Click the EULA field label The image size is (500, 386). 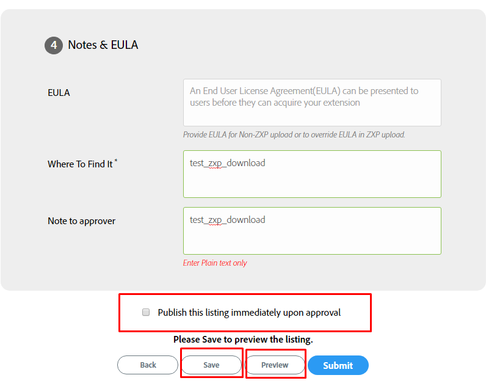point(59,93)
